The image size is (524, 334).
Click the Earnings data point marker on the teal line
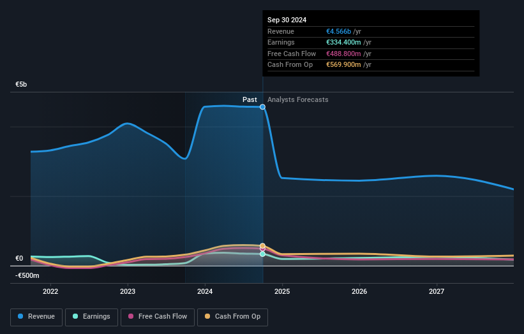tap(263, 254)
